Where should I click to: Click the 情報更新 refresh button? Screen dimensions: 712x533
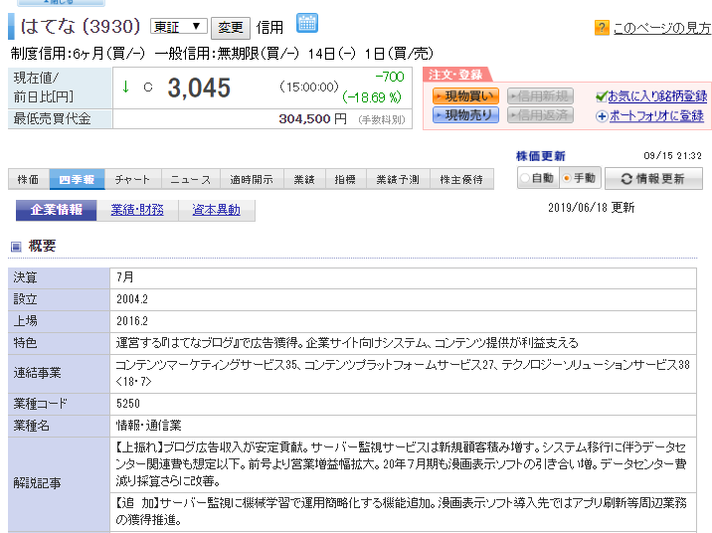[653, 179]
